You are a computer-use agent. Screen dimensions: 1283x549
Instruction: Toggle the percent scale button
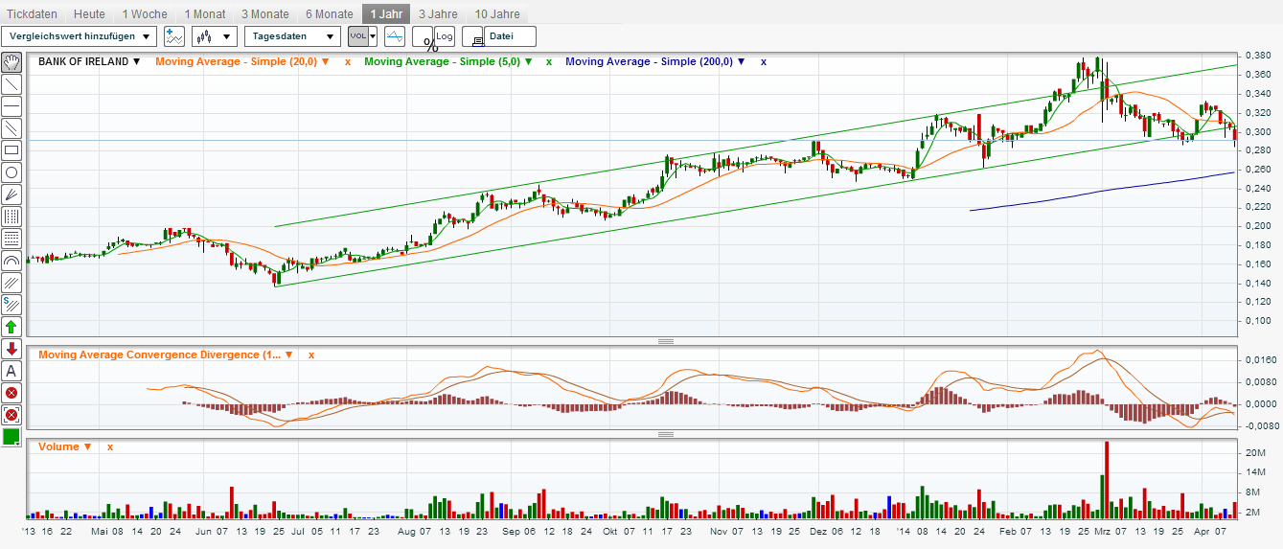(x=423, y=37)
